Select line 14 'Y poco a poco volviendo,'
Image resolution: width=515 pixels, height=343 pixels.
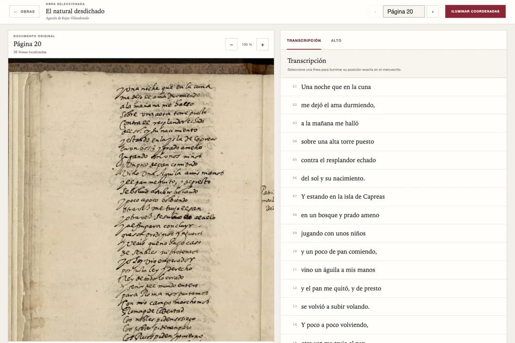[393, 325]
